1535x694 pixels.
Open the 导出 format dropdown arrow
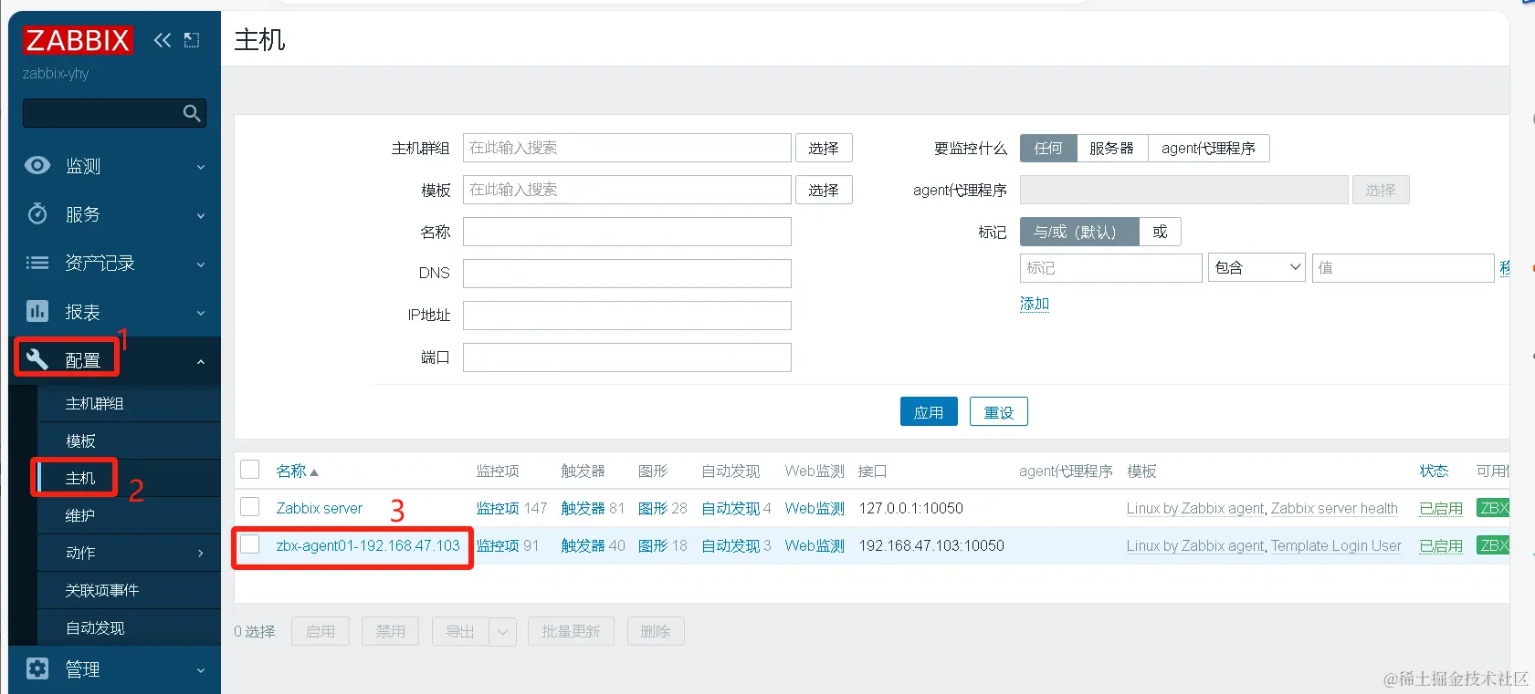[x=502, y=631]
